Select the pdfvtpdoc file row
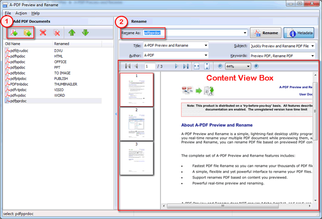 (53, 90)
